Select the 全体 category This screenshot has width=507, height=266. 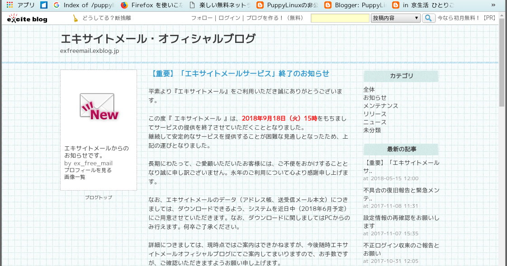tap(369, 89)
